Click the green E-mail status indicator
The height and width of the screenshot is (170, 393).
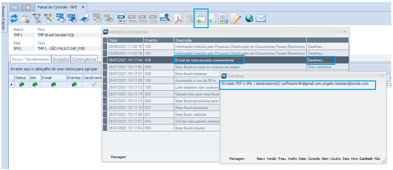click(x=53, y=84)
